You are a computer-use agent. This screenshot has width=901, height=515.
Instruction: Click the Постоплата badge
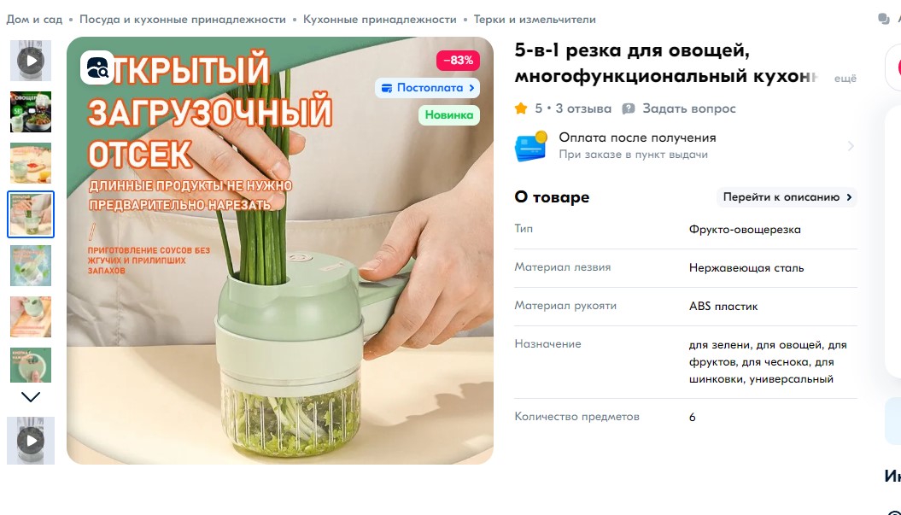point(428,88)
